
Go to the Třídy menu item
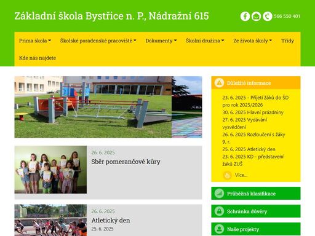tap(287, 41)
